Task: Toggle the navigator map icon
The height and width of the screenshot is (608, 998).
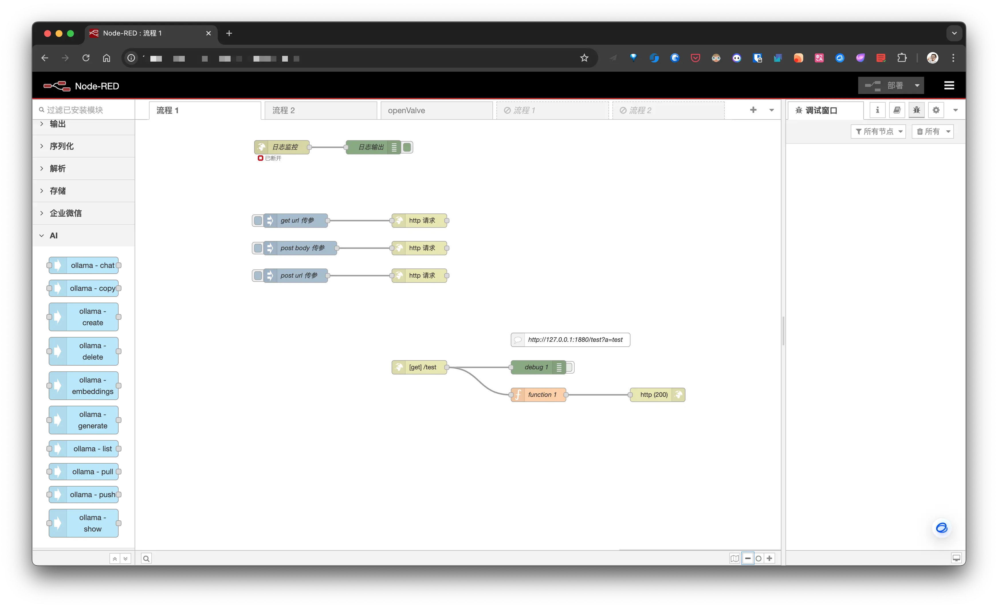Action: pos(734,558)
